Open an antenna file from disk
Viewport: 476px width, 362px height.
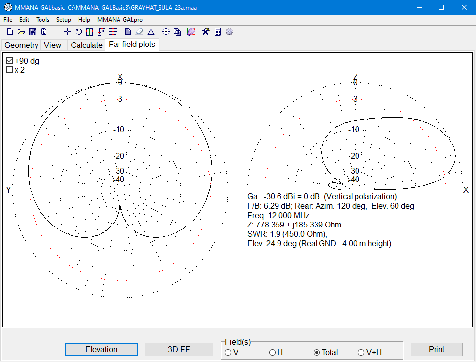coord(21,31)
